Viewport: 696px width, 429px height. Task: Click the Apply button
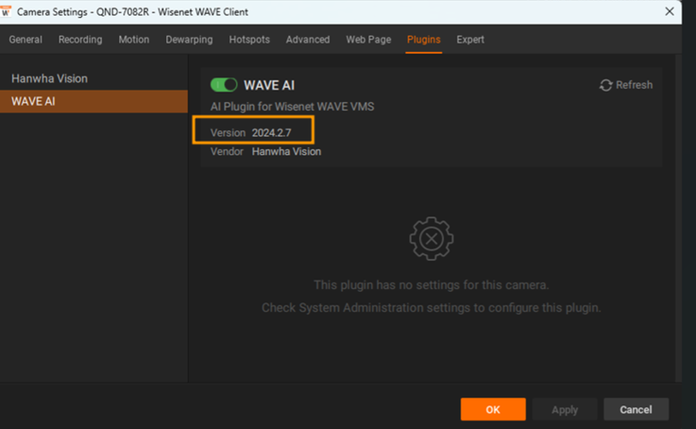[565, 409]
